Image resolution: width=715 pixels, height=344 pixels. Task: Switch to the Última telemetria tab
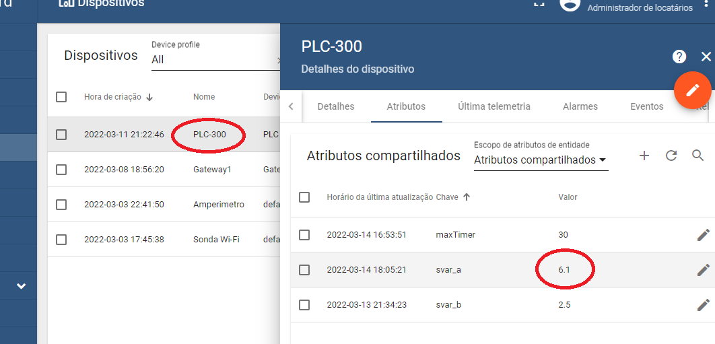pos(494,106)
